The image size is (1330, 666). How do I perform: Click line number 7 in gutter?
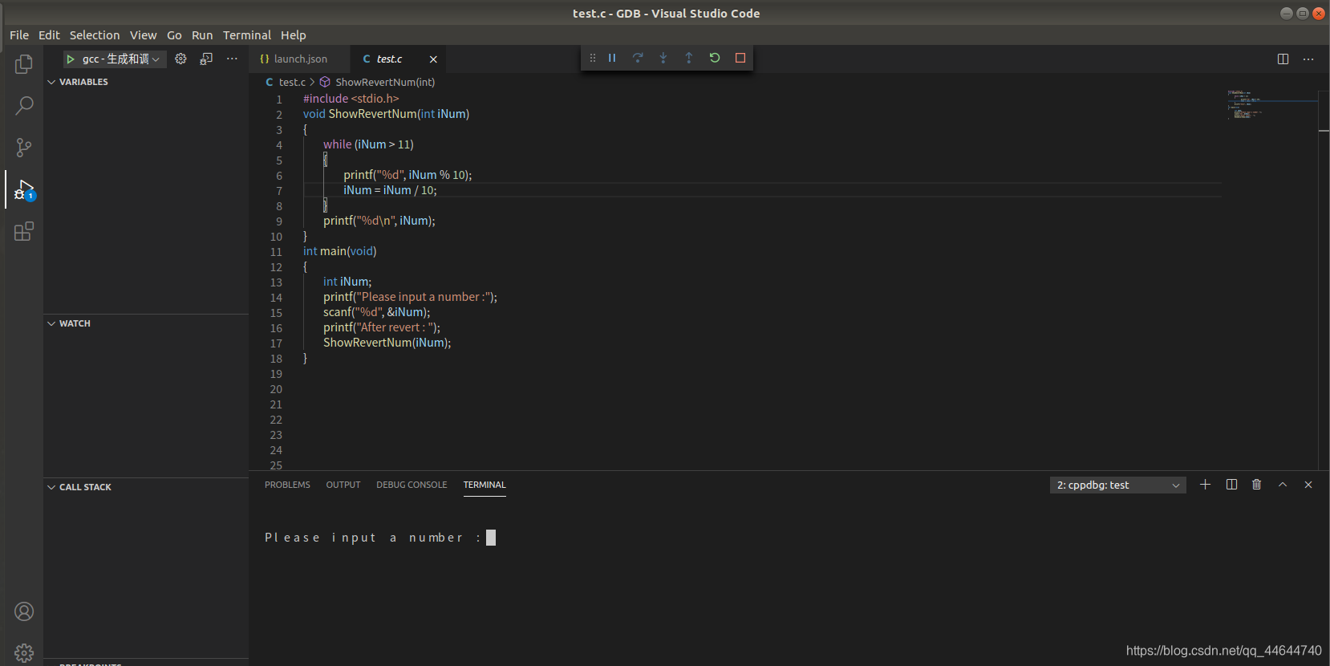[x=279, y=191]
